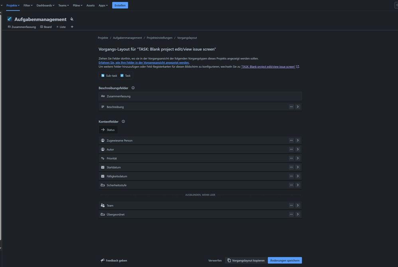398x267 pixels.
Task: Click the Zugewiesene Person avatar icon
Action: click(103, 140)
